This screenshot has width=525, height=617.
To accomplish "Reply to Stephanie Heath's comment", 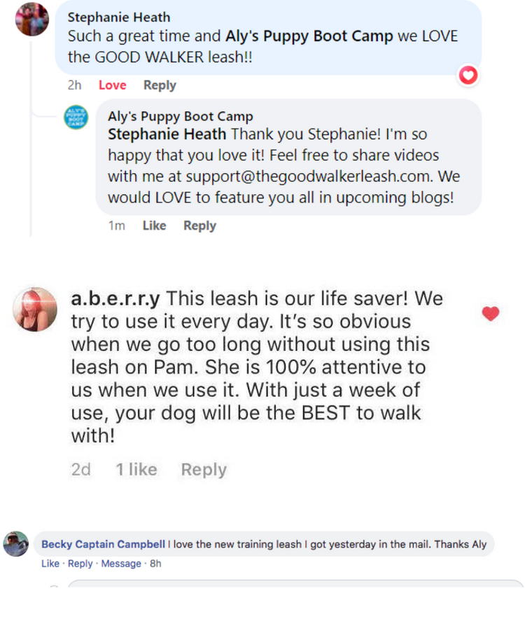I will (x=160, y=85).
